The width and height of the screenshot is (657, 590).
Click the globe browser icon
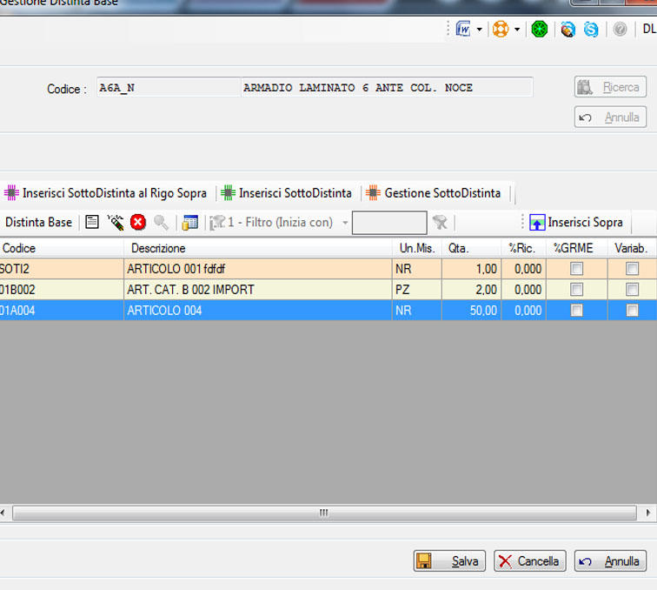pos(567,30)
